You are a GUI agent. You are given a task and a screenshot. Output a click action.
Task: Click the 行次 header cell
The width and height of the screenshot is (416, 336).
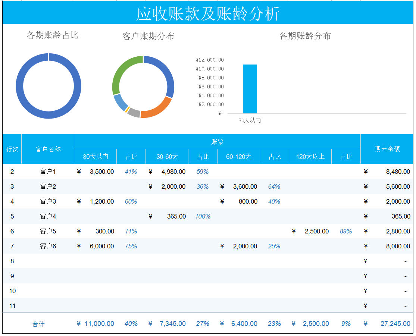click(x=12, y=148)
